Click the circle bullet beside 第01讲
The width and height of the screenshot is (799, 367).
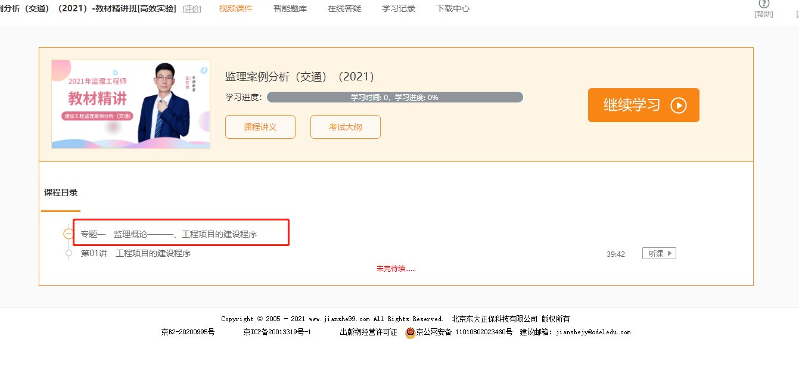[69, 254]
